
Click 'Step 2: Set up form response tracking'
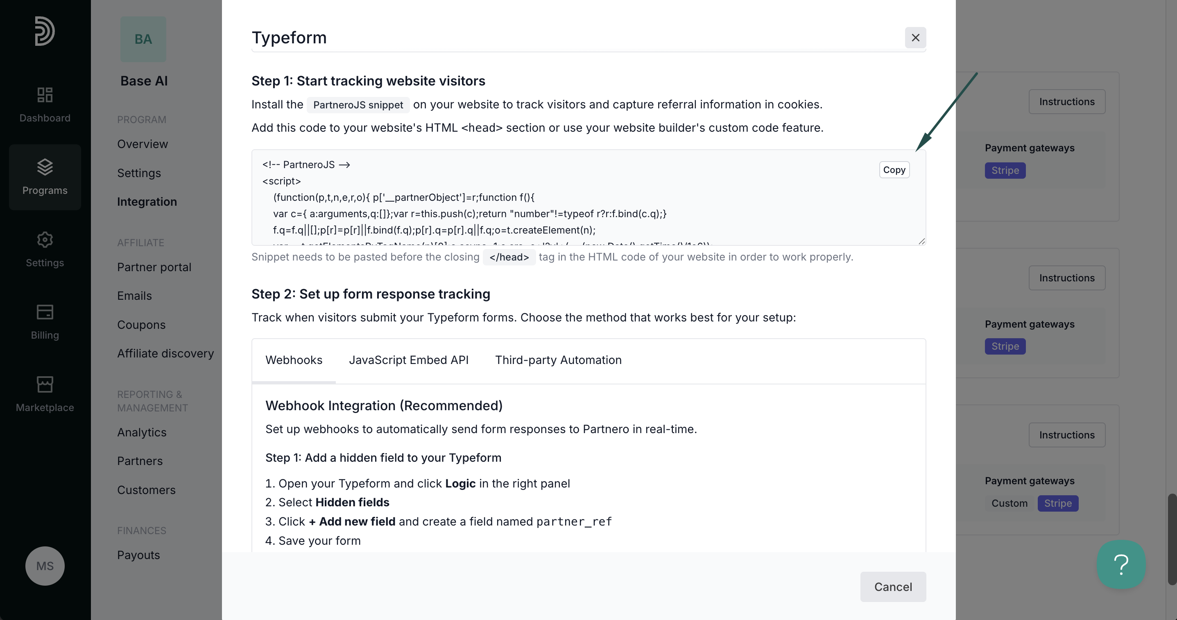[x=371, y=294]
